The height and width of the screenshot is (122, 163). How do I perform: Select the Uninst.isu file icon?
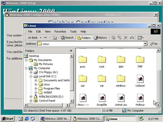(x=121, y=98)
